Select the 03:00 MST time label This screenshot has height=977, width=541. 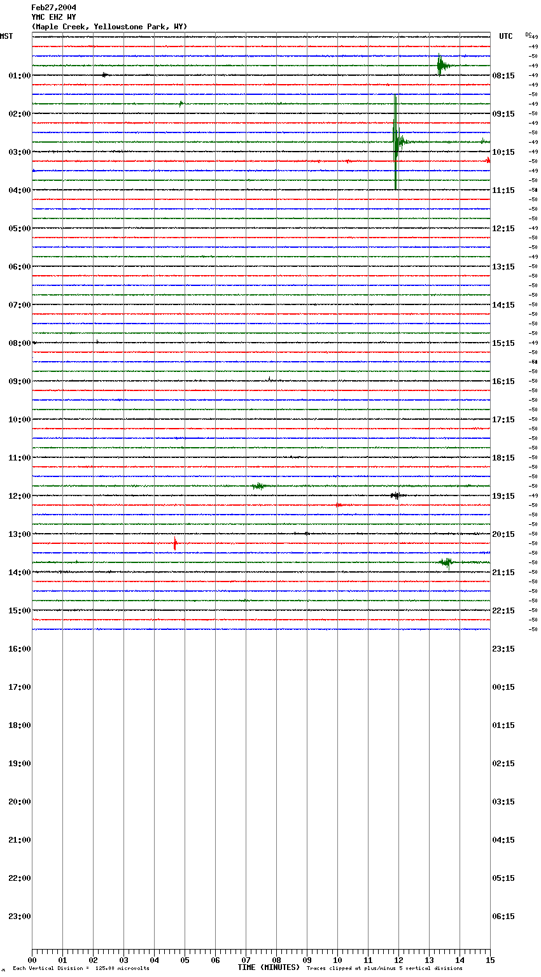[20, 152]
